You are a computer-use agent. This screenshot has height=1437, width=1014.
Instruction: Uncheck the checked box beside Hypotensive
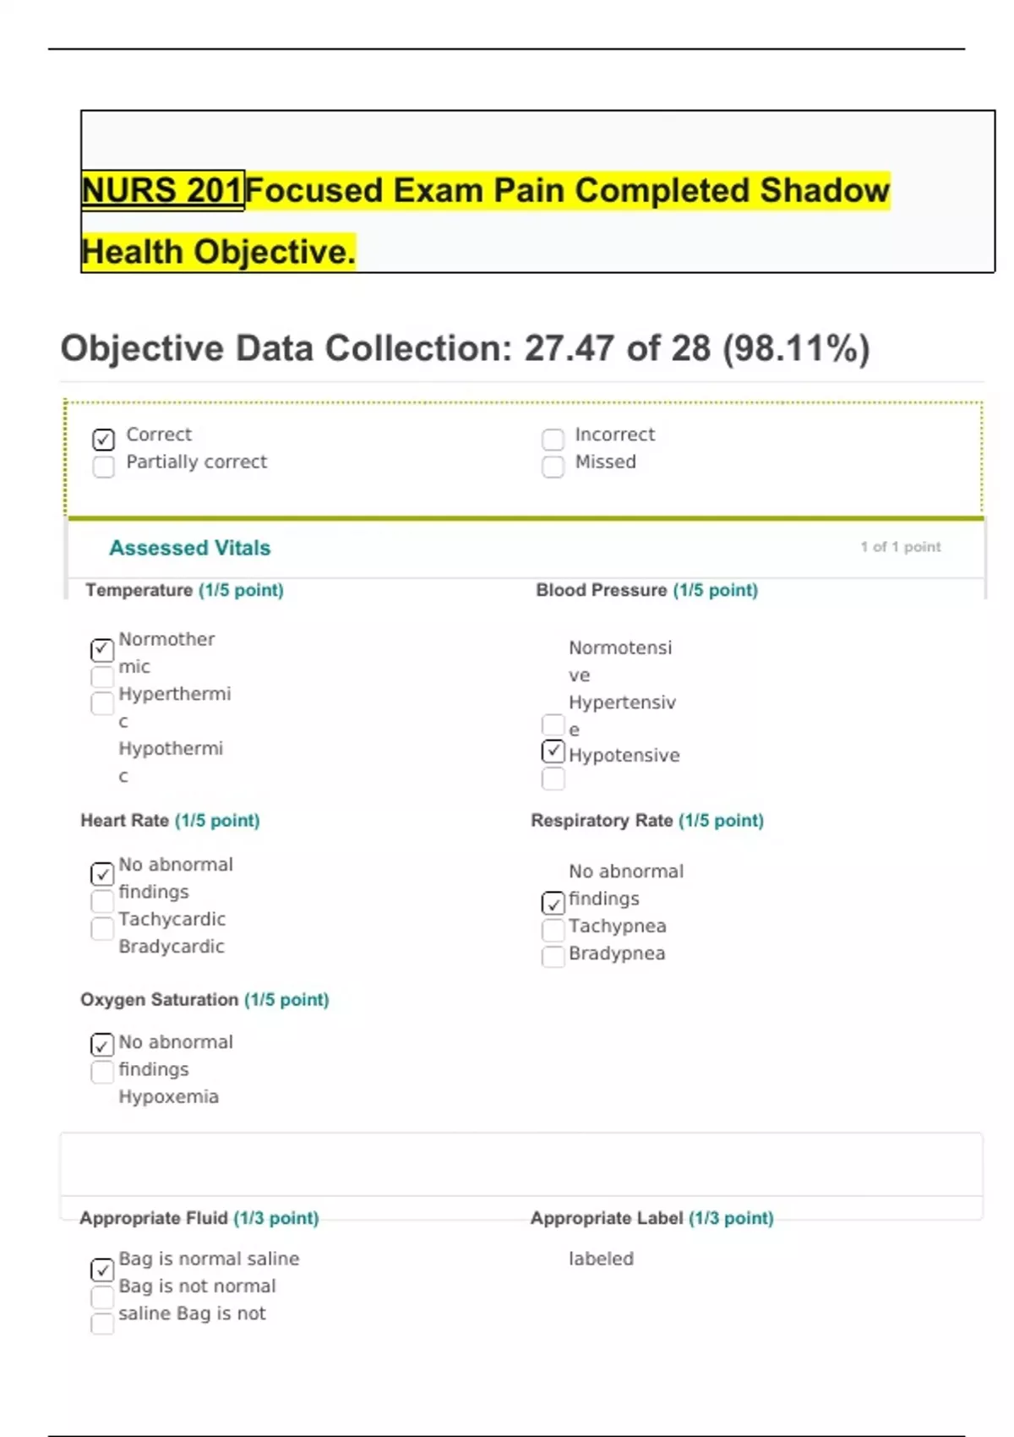tap(553, 751)
